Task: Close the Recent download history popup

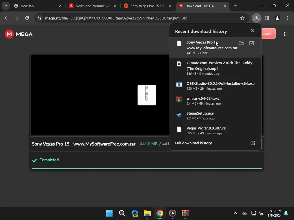Action: pos(253,31)
